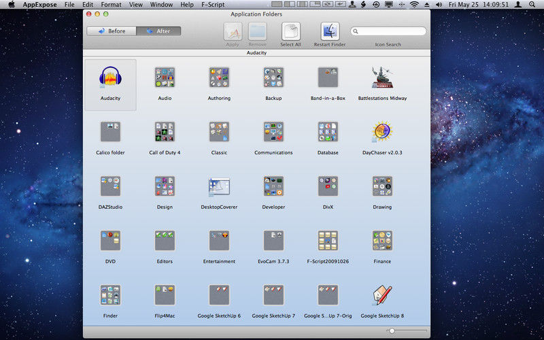
Task: Open the Window menu
Action: click(161, 5)
